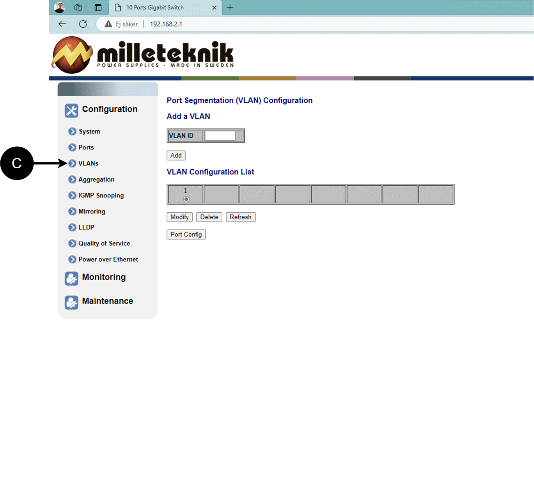
Task: Click the Milleteknik logo
Action: point(143,55)
